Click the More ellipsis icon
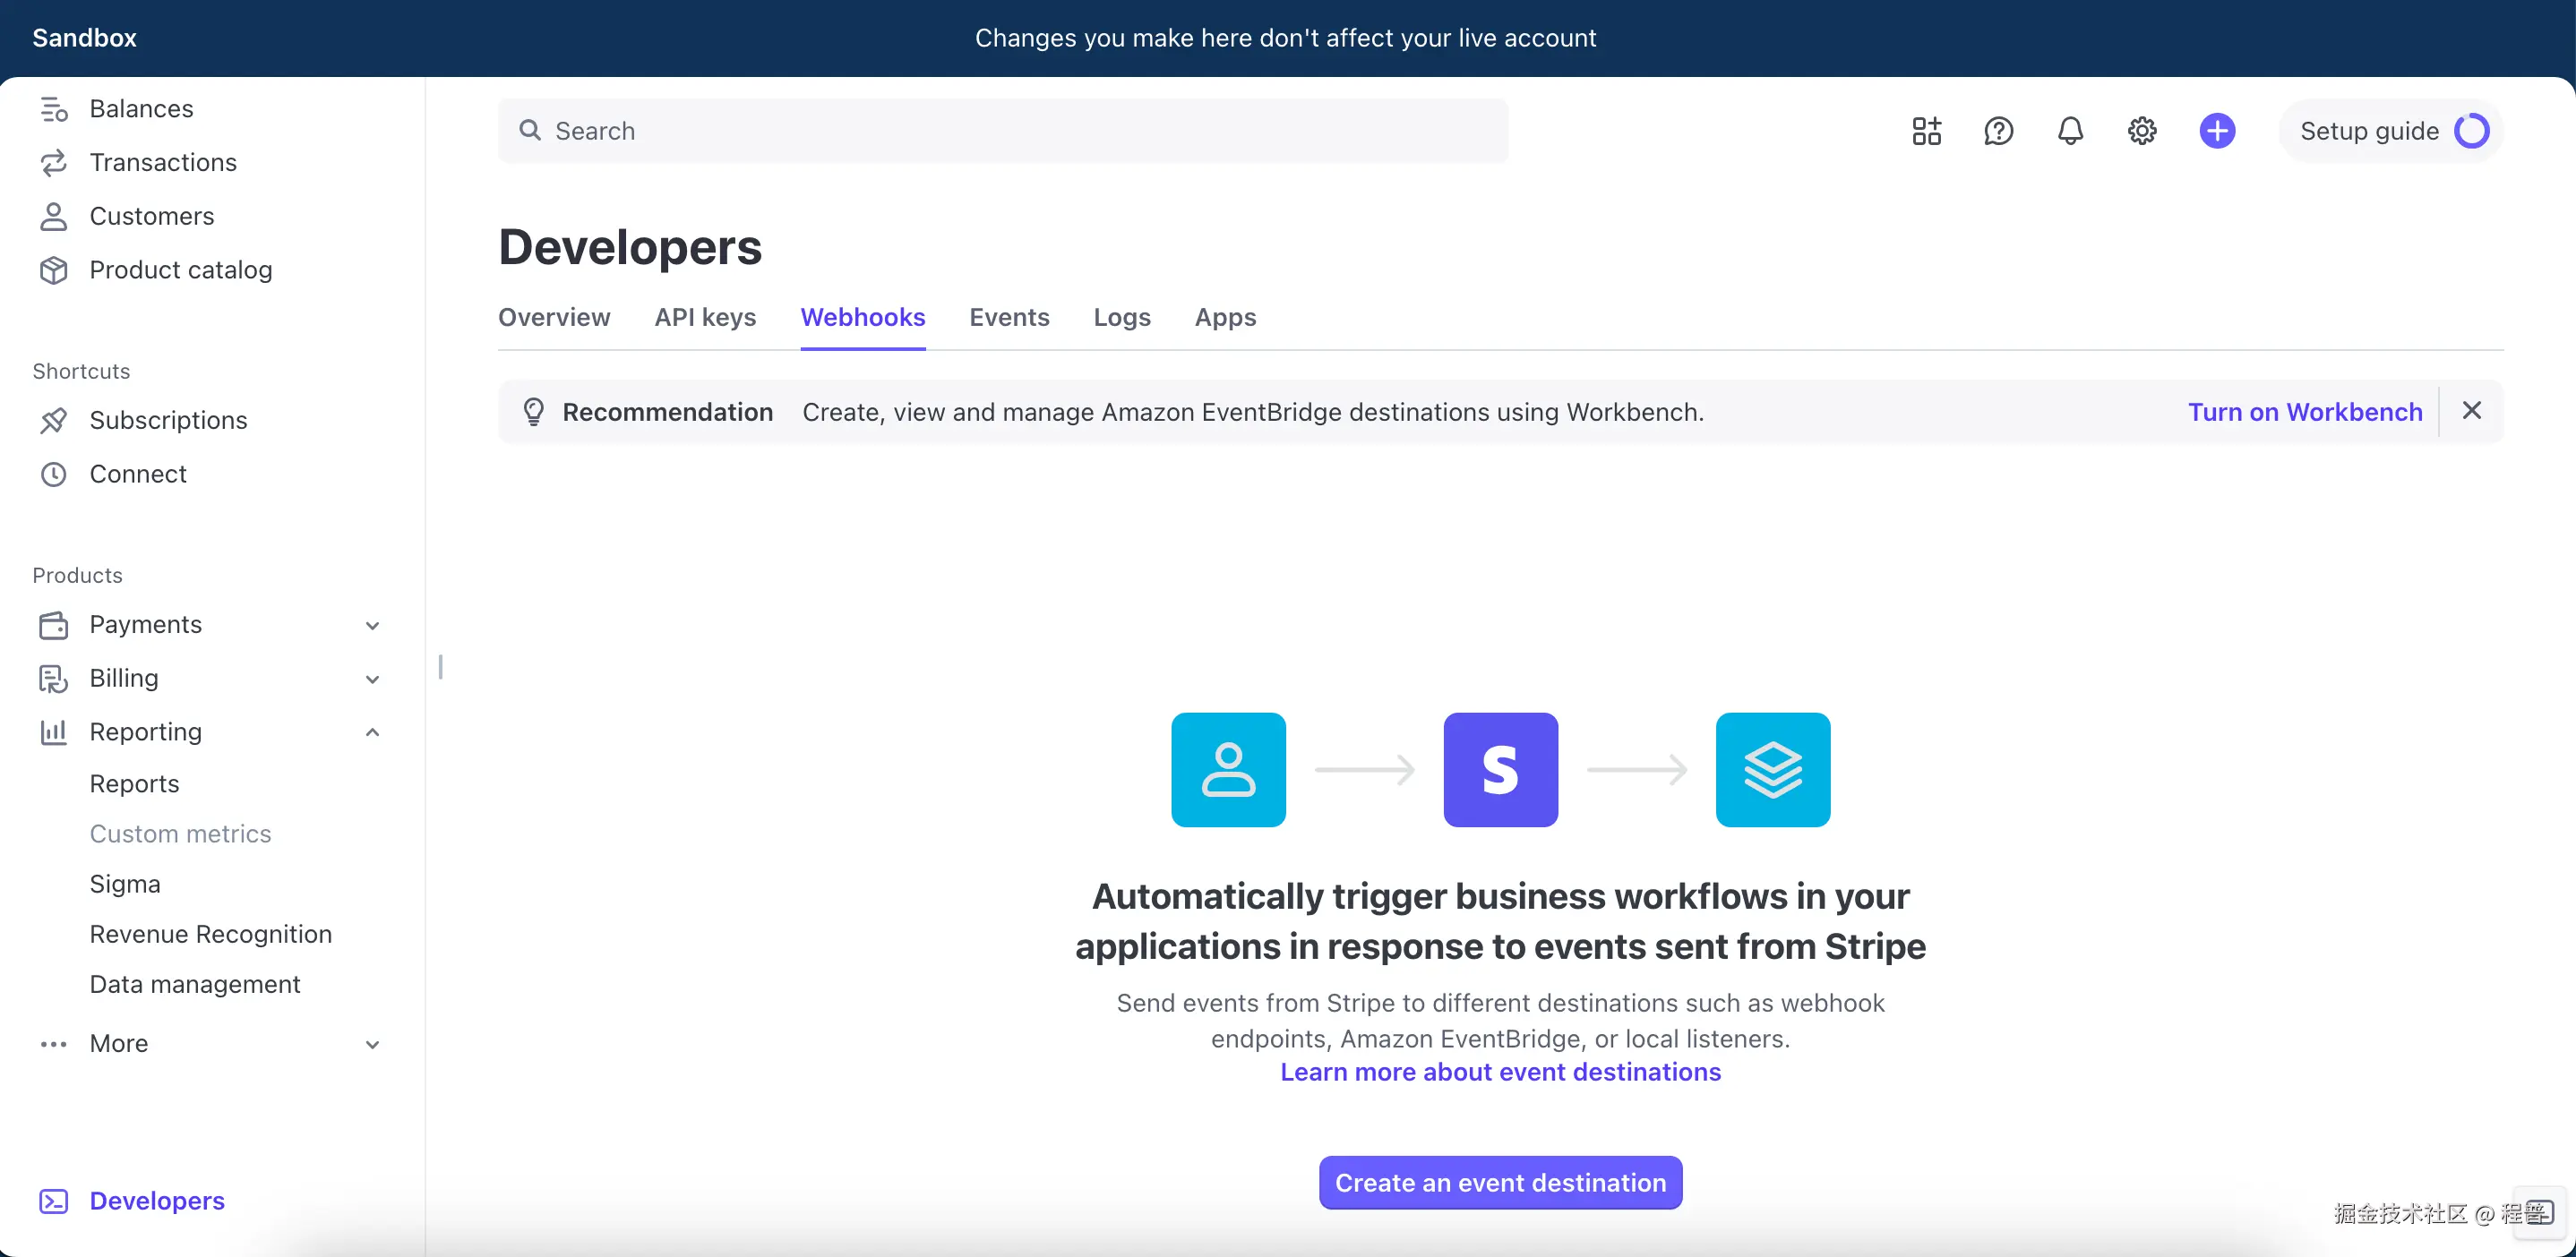Screen dimensions: 2576x1257 [x=54, y=1044]
